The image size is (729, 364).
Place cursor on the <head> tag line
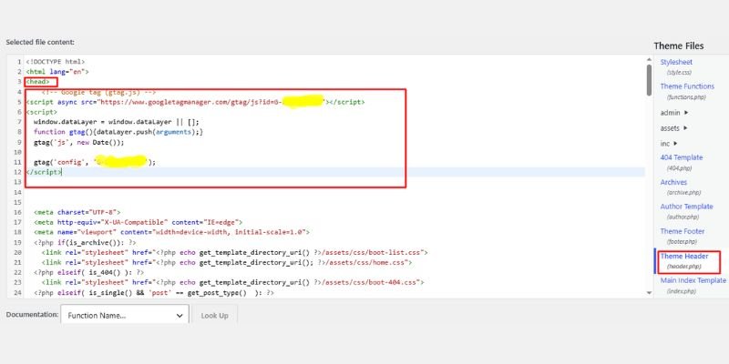[x=37, y=81]
